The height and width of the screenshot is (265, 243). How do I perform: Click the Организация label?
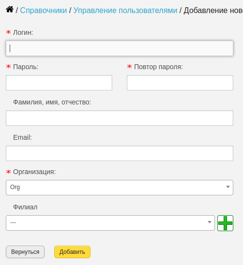[34, 172]
